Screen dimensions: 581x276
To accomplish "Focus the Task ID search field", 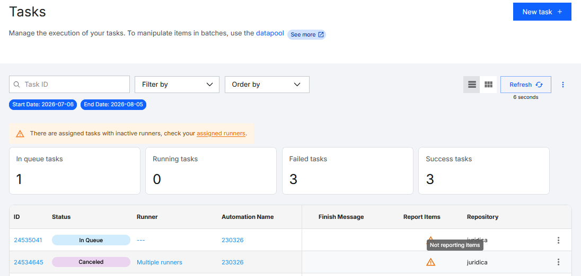I will pyautogui.click(x=69, y=84).
